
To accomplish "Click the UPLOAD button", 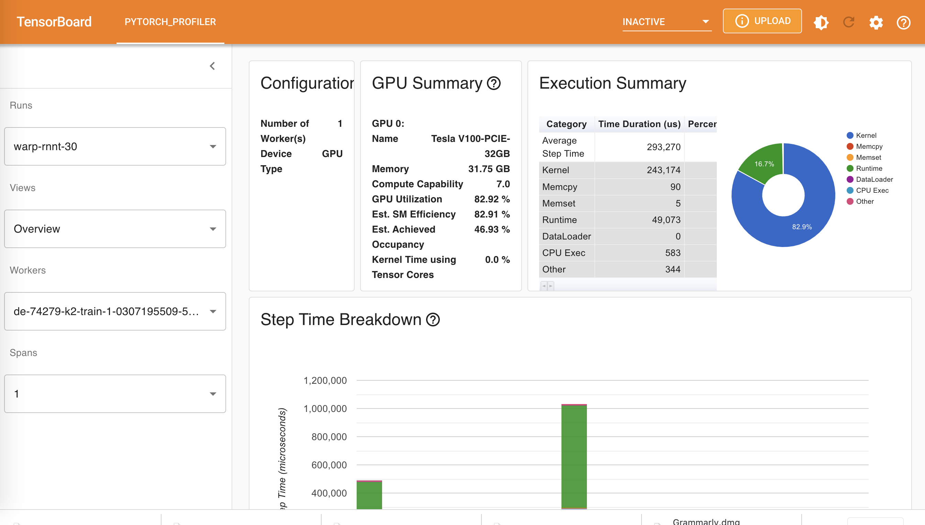I will [762, 21].
